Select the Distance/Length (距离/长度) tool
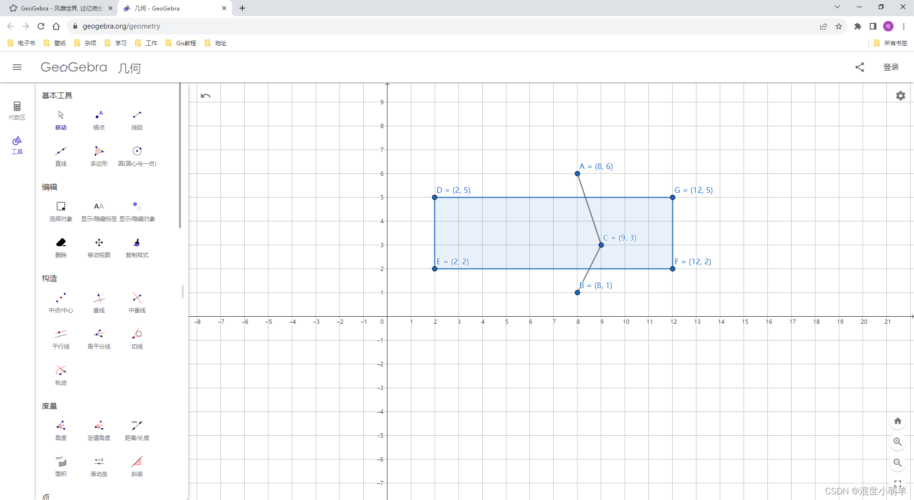 click(137, 430)
